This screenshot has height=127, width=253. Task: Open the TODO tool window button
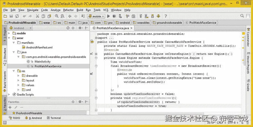click(15, 118)
